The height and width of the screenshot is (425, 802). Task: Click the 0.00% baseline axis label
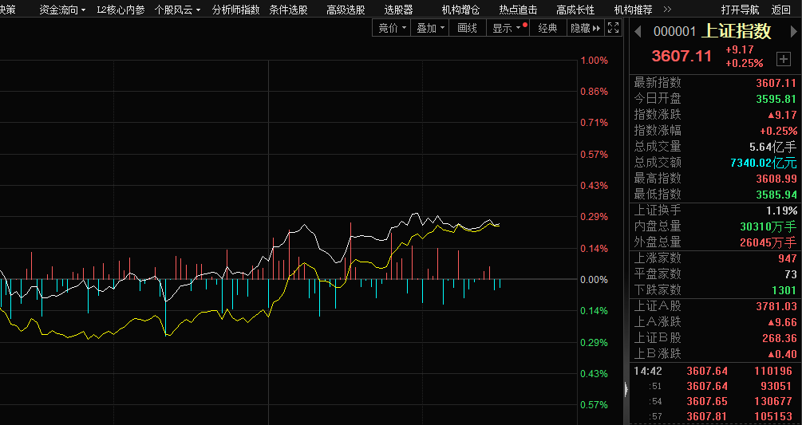tap(594, 279)
